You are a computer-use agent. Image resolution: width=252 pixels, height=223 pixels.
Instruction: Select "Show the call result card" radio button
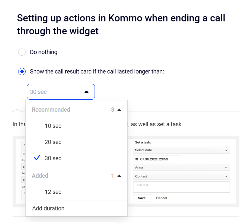[x=22, y=72]
